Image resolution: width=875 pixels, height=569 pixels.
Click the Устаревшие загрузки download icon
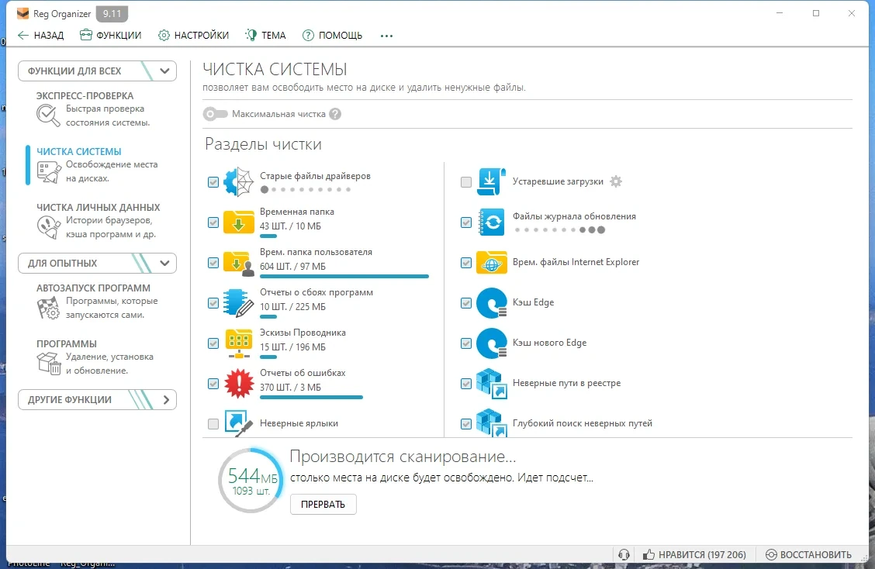pyautogui.click(x=491, y=182)
